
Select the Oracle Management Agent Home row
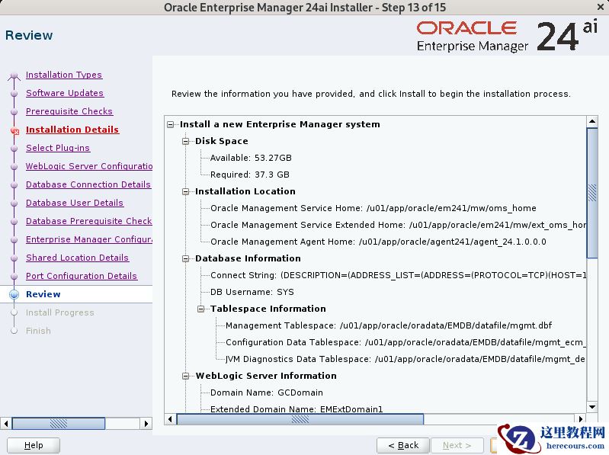378,242
